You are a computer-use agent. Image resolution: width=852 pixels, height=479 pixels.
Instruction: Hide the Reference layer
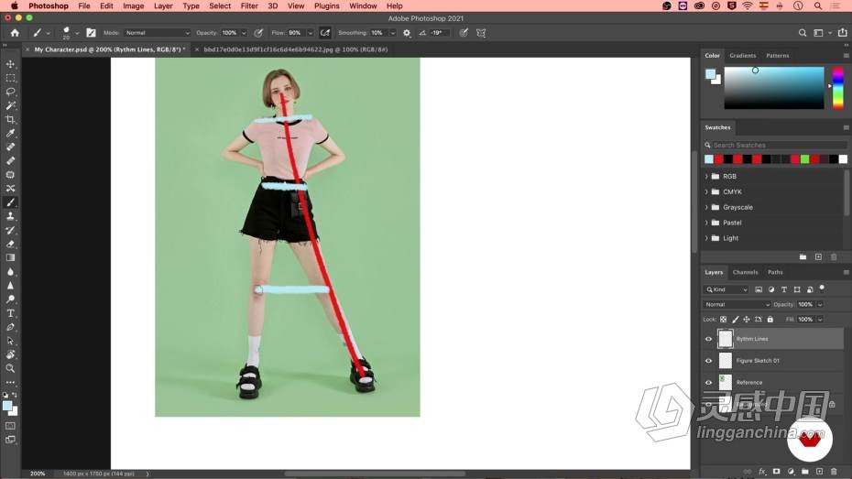(708, 382)
